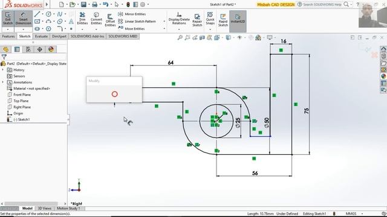Open Quick Snaps dropdown arrow

coord(210,30)
